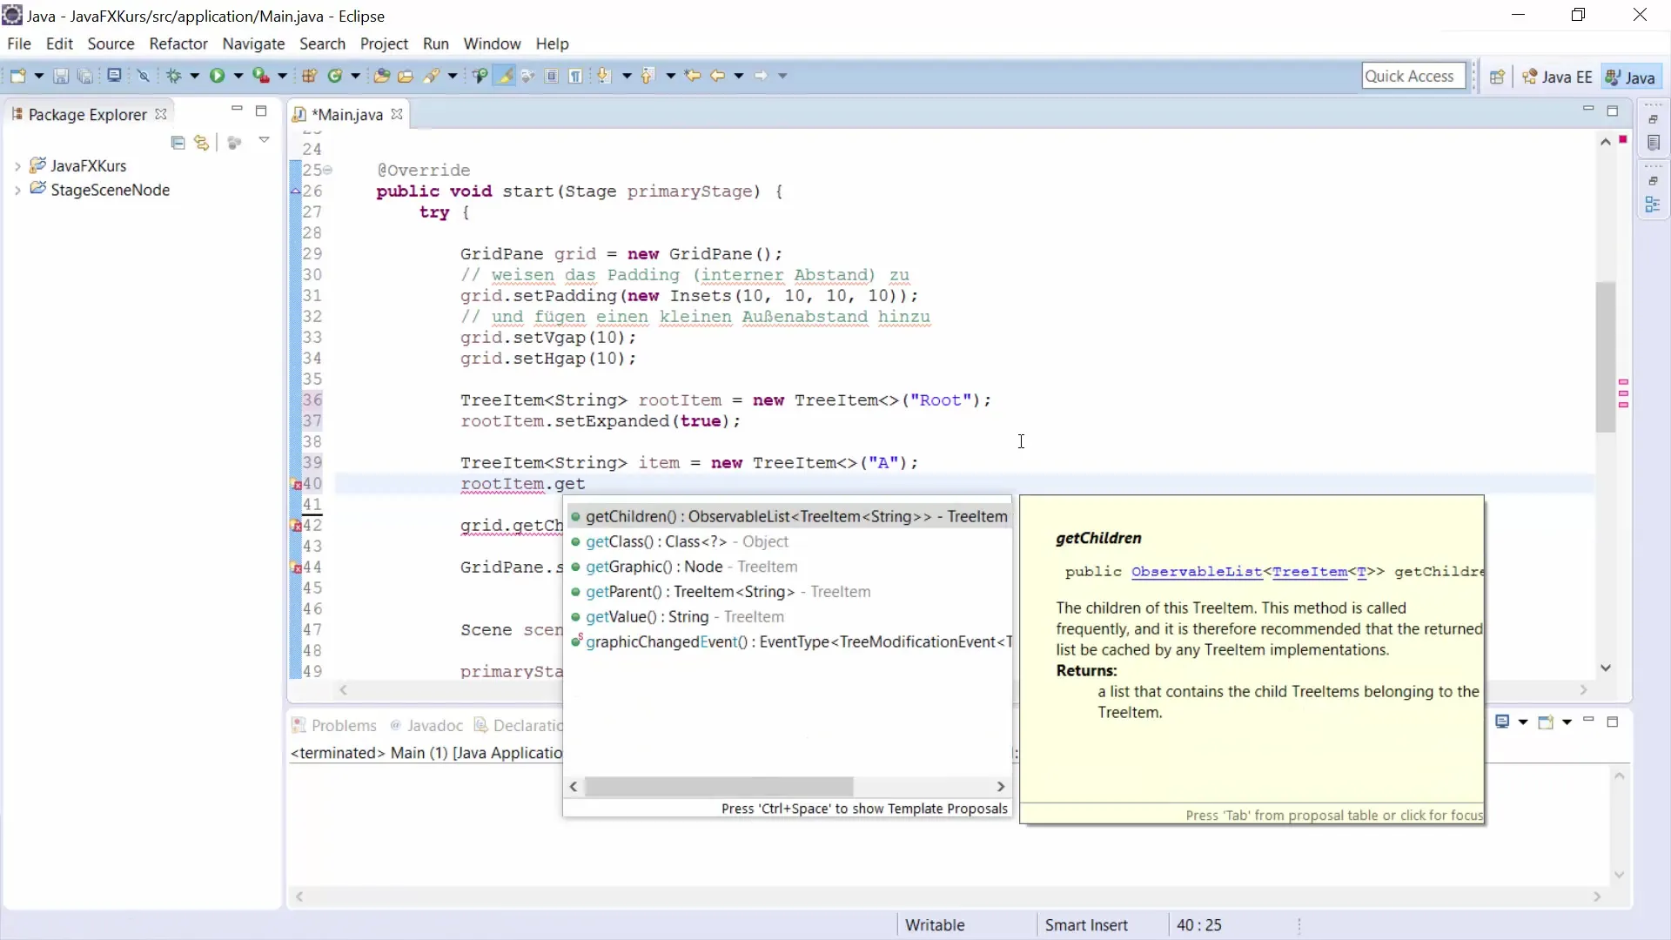Open ObservableList link in Javadoc popup
The height and width of the screenshot is (940, 1671).
coord(1197,572)
